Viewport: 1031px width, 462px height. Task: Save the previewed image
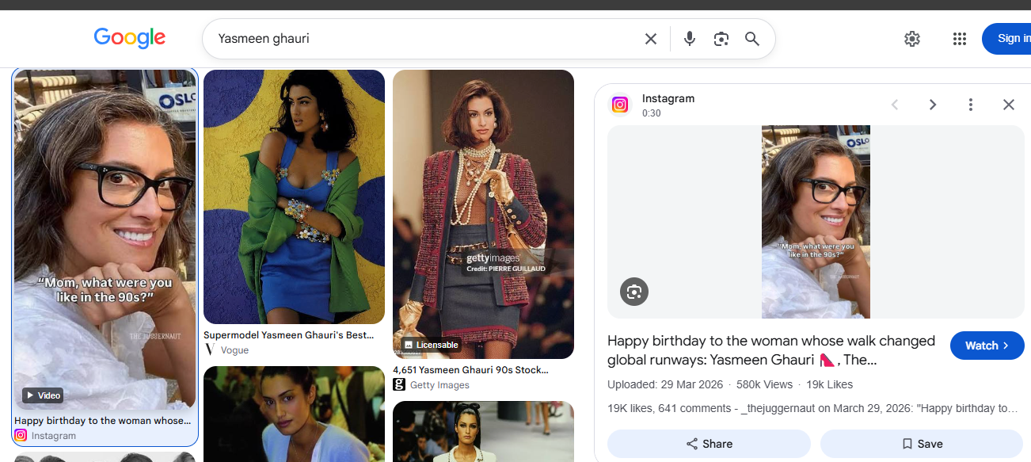click(922, 444)
